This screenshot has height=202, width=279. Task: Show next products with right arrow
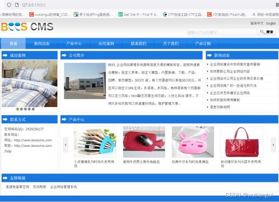click(x=273, y=145)
